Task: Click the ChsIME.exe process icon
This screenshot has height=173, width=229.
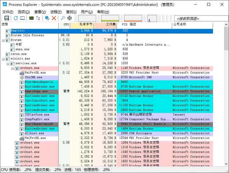Action: pos(22,77)
